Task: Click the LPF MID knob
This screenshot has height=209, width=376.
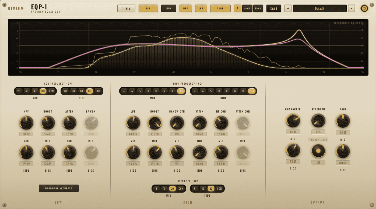Action: pos(133,123)
